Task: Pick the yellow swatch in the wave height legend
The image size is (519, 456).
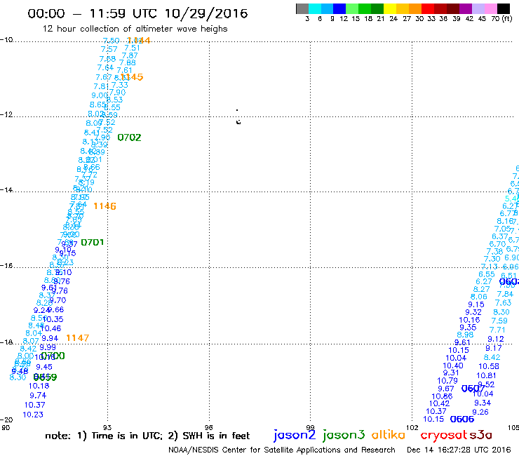Action: click(x=390, y=9)
